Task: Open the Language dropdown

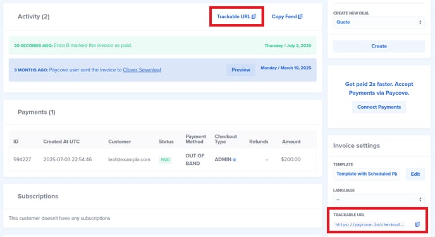Action: coord(379,200)
